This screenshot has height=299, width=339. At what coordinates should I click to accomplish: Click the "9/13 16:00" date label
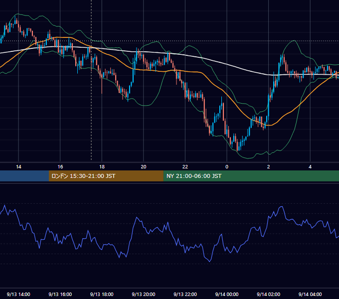60,294
